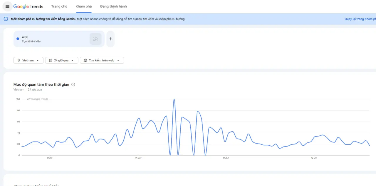Click the search-list icon in the w88 chip
This screenshot has height=186, width=376.
click(x=95, y=39)
